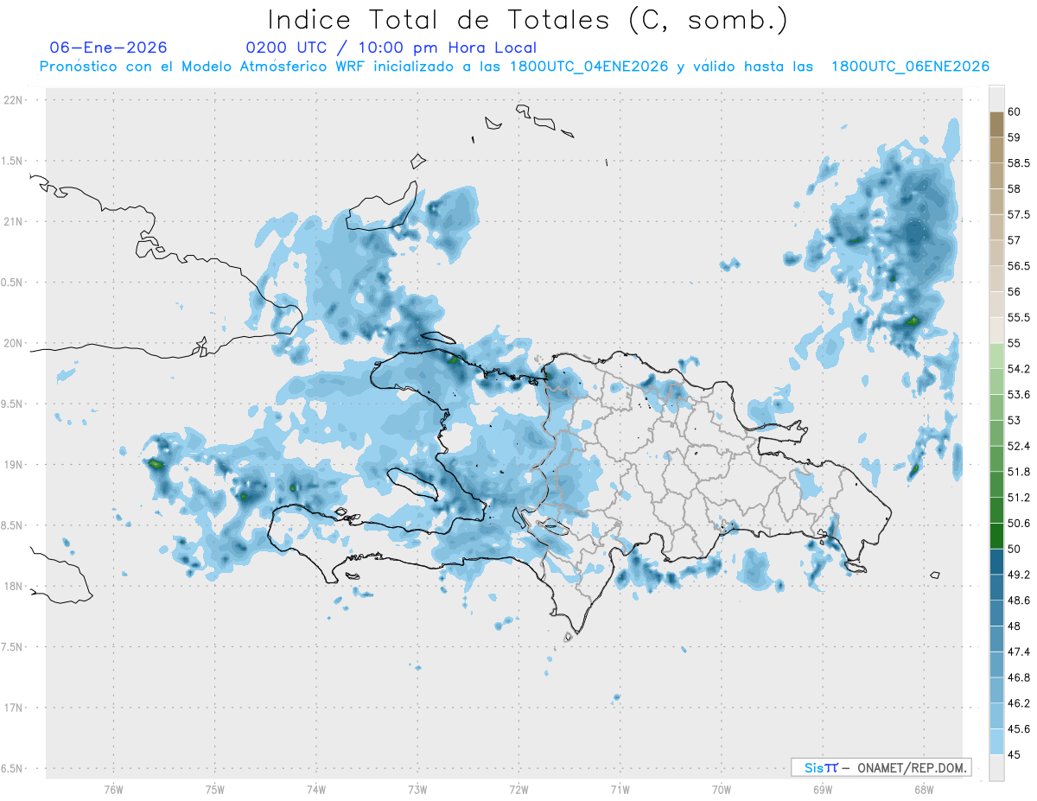1037x801 pixels.
Task: Click the '45.6' colorbar value
Action: point(1019,729)
